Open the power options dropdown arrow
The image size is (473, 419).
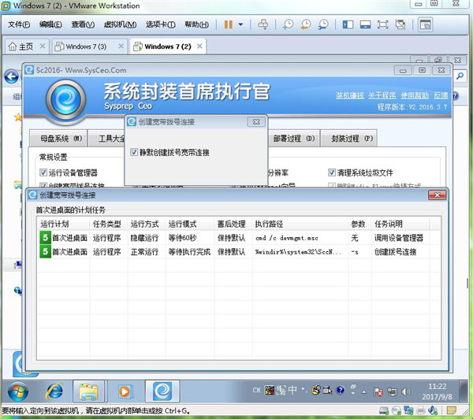coord(240,24)
